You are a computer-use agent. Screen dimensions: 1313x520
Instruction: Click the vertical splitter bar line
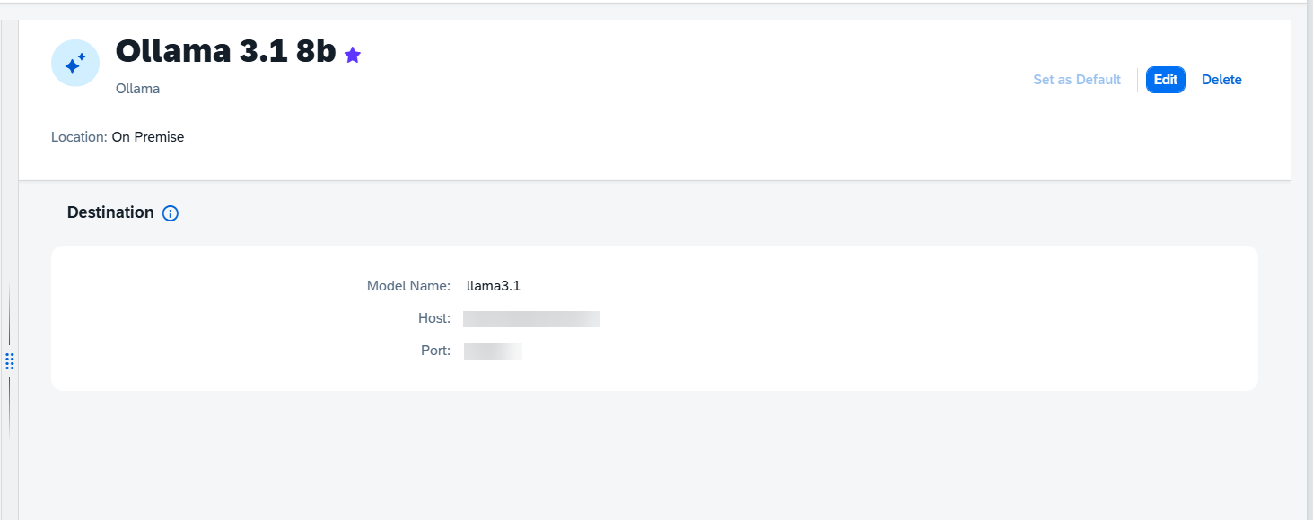10,314
